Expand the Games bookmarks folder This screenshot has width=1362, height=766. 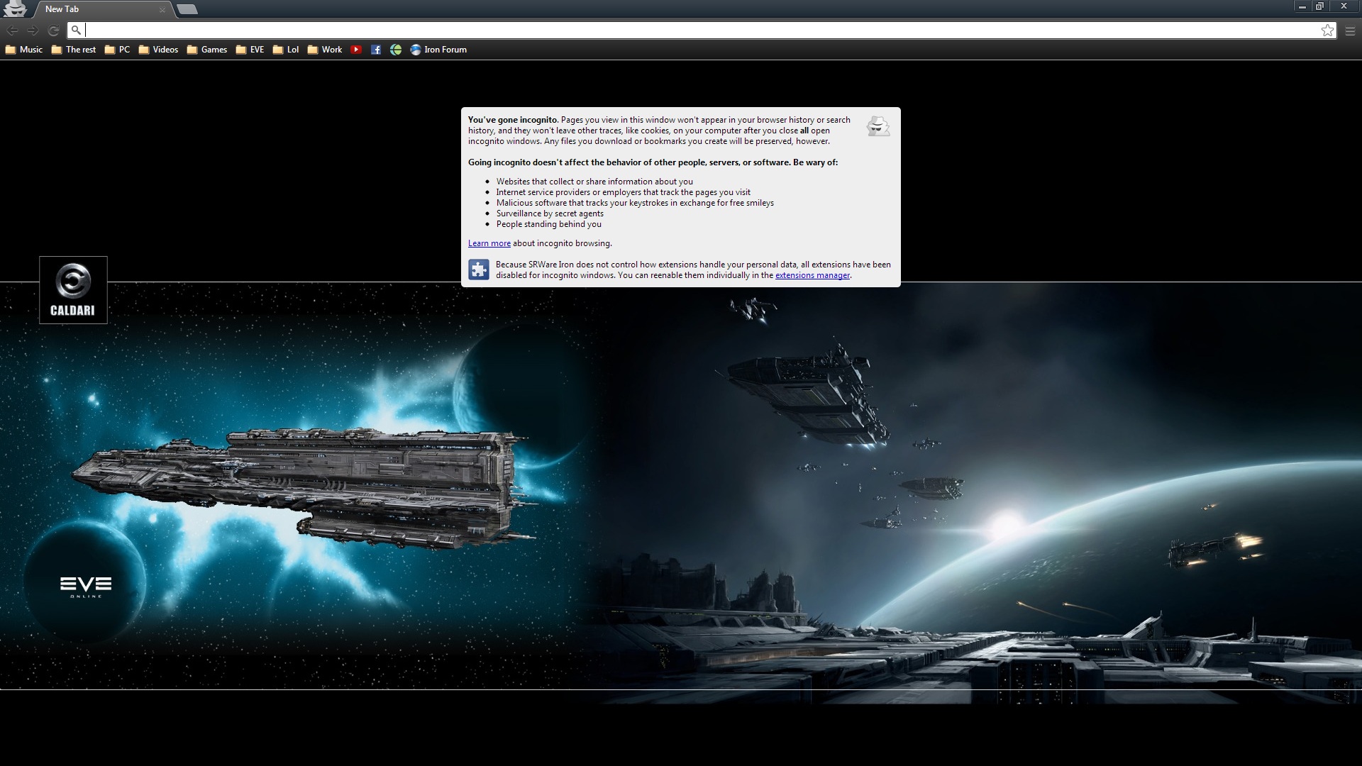[206, 50]
